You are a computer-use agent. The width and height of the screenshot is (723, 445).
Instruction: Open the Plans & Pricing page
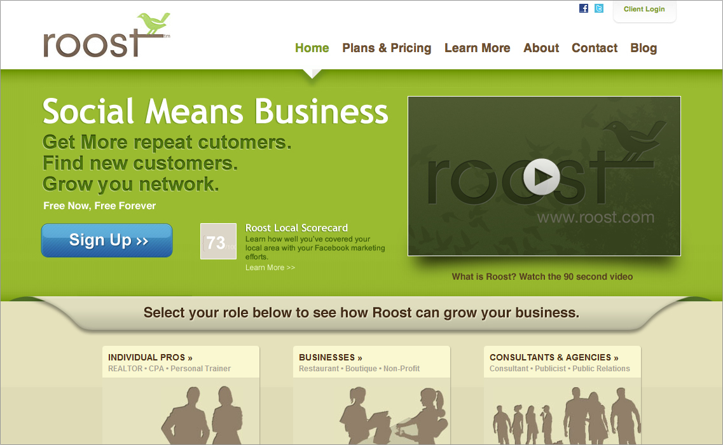pos(387,48)
